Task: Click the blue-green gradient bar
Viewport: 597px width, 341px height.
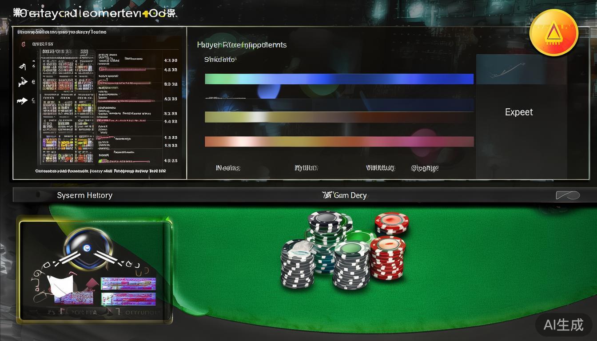Action: [339, 79]
